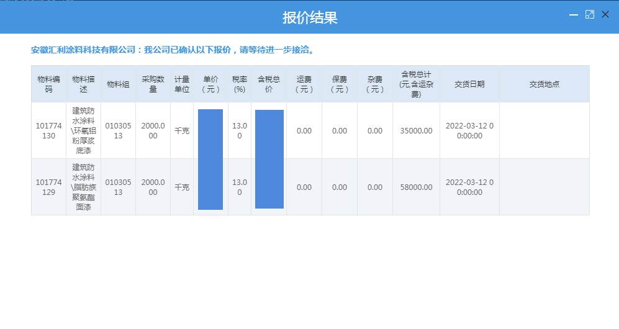The image size is (619, 329).
Task: Close the 报价结果 dialog
Action: 605,14
